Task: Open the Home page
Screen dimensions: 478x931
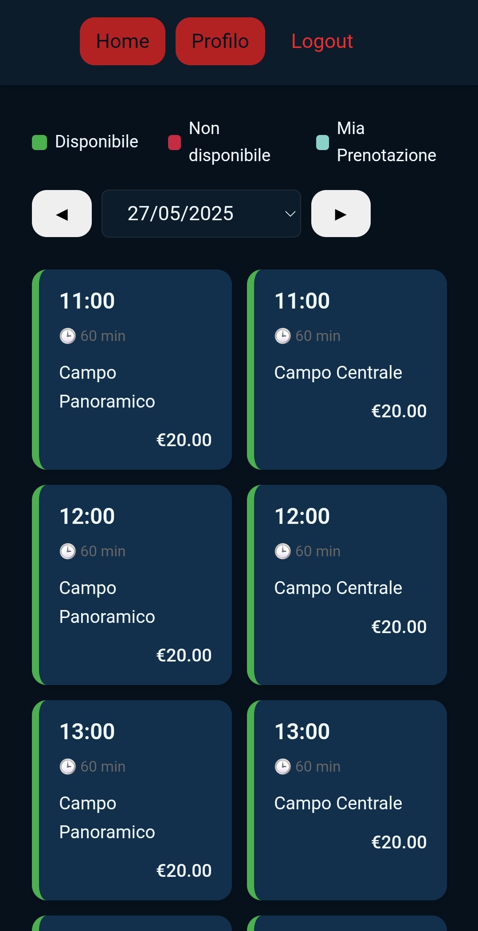Action: 122,41
